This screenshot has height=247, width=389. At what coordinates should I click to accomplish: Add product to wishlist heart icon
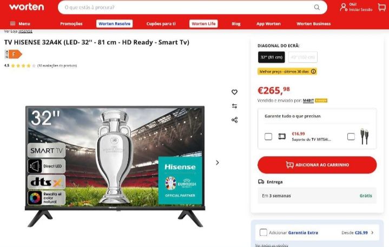pos(234,92)
